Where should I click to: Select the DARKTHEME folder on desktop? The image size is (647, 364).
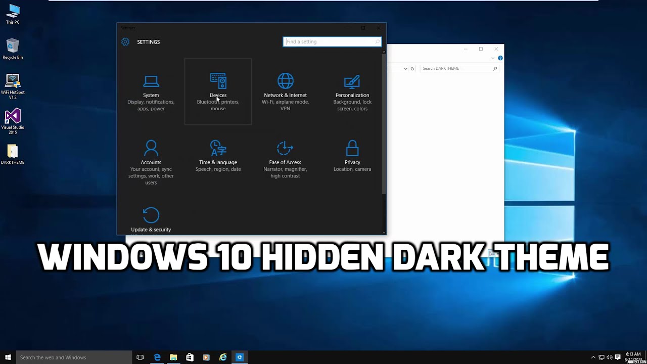(x=13, y=154)
